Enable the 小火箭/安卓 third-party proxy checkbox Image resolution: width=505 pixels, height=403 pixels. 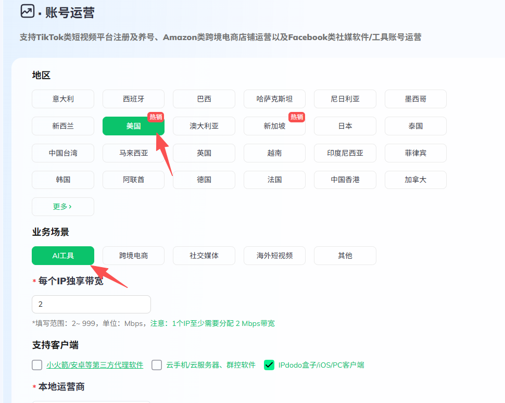(37, 365)
